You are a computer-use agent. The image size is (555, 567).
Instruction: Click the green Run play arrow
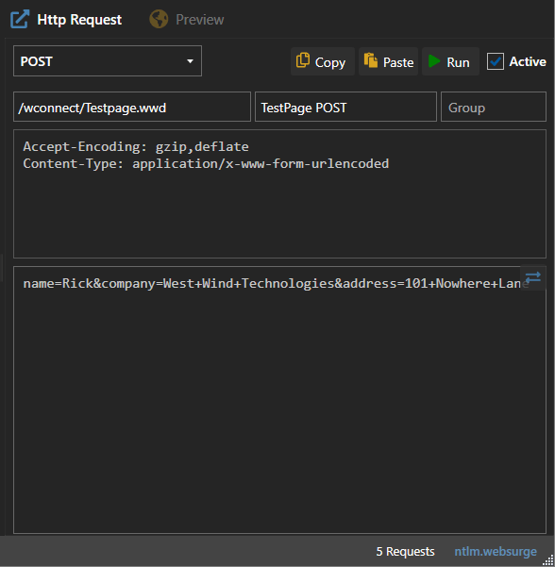coord(434,61)
